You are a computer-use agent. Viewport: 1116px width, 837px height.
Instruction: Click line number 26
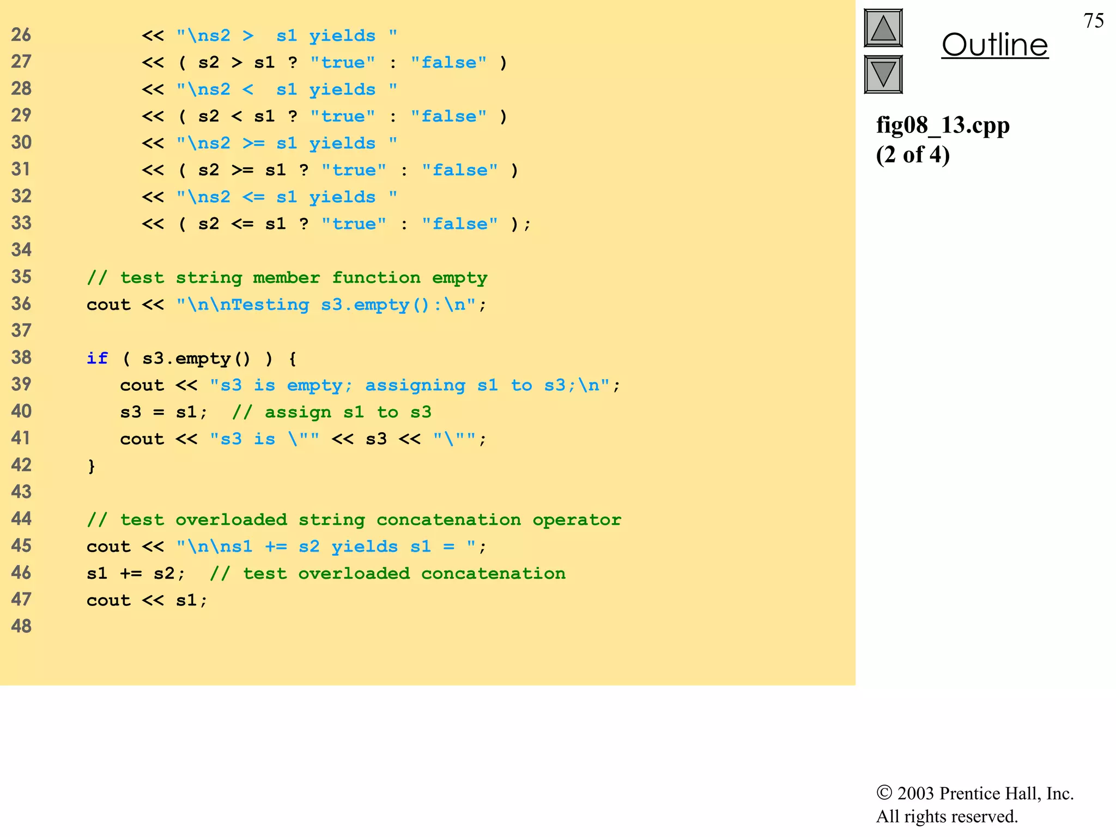(21, 35)
